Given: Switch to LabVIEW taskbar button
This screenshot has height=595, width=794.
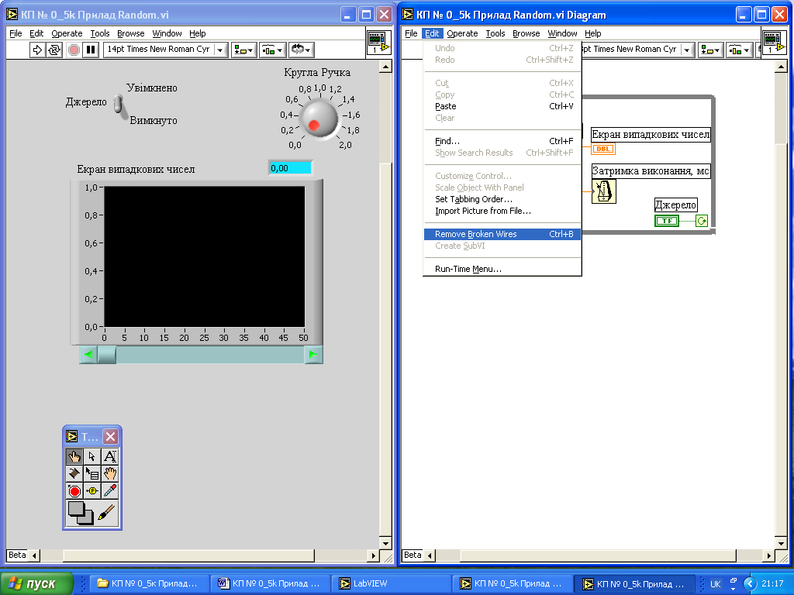Looking at the screenshot, I should coord(392,583).
